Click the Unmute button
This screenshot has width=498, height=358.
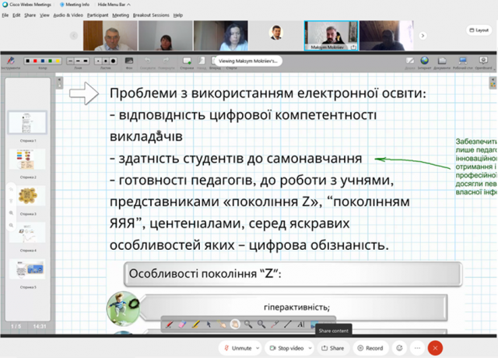click(x=238, y=348)
